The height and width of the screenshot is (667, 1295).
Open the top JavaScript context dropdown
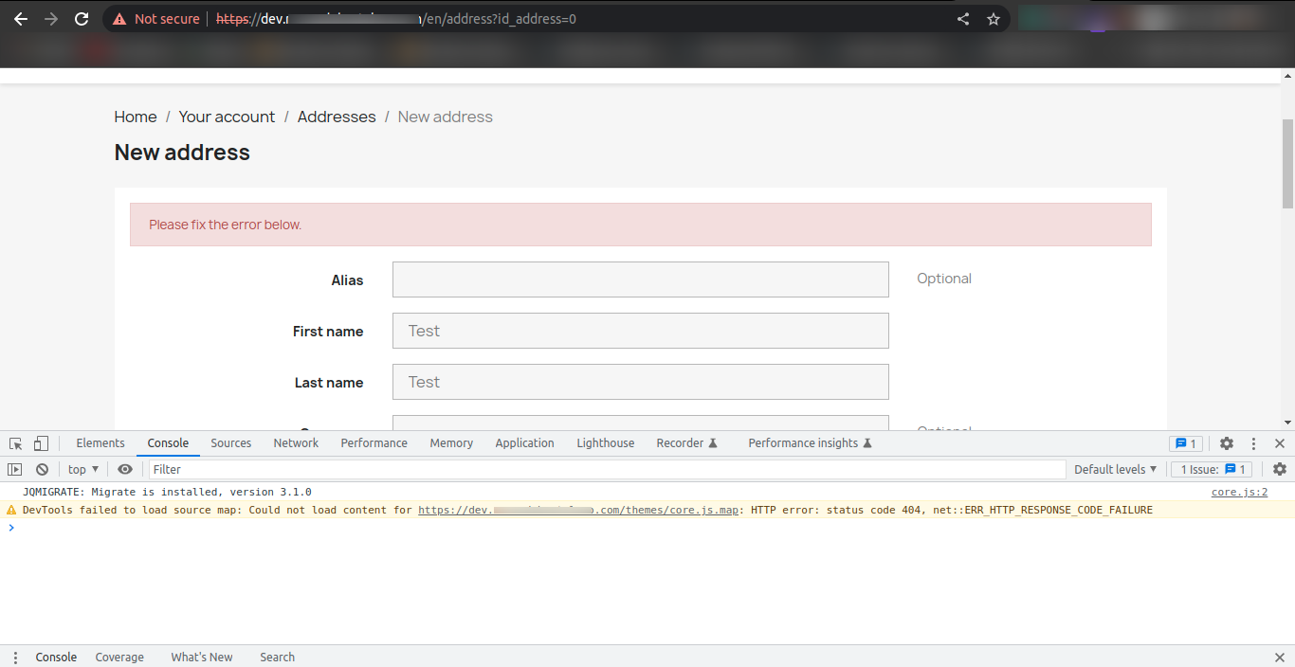click(83, 469)
